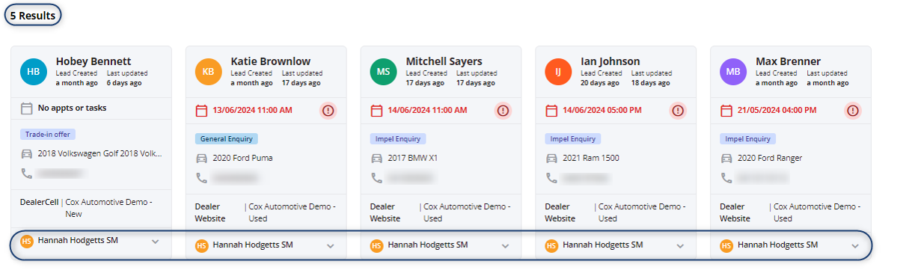Click phone icon on Mitchell Sayers card
The image size is (903, 273).
376,178
